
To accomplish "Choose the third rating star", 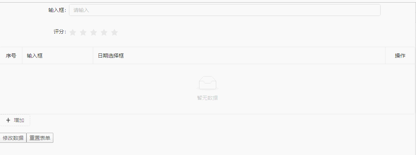I will click(94, 33).
